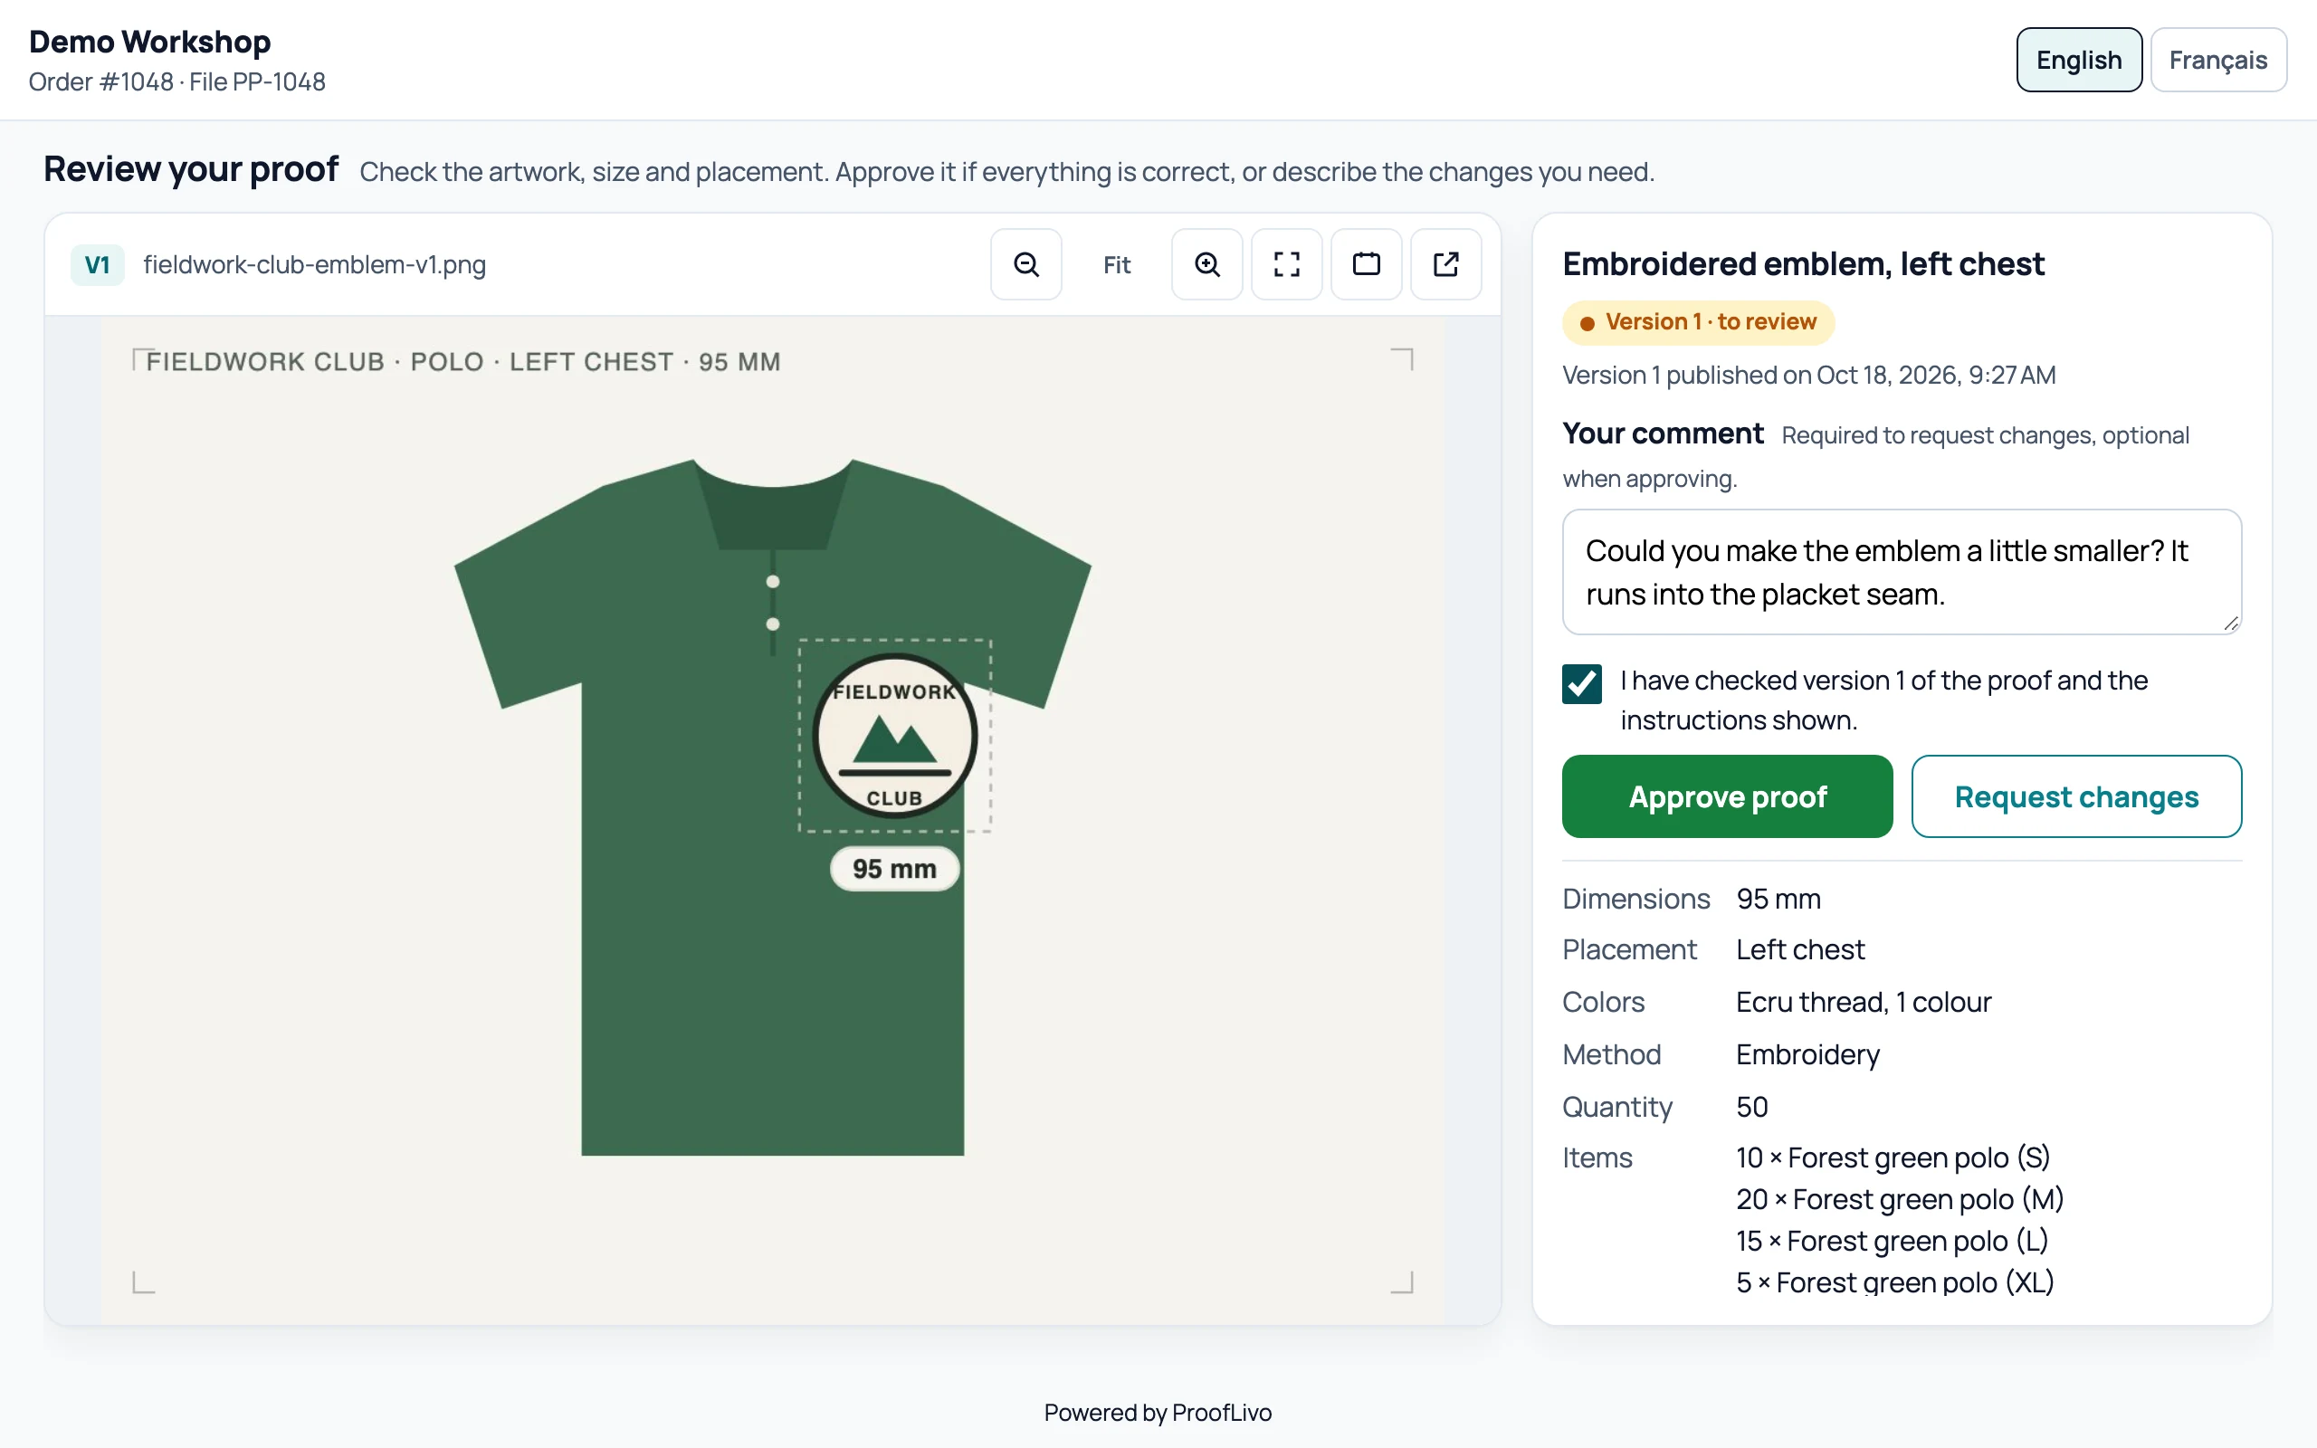Click the zoom out magnifier icon
2317x1448 pixels.
[x=1025, y=264]
